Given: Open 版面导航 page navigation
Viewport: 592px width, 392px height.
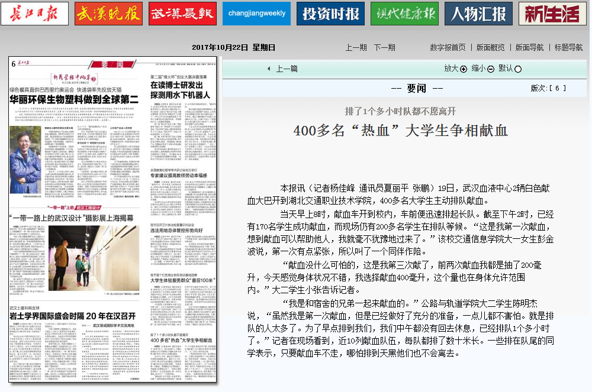Looking at the screenshot, I should point(529,48).
